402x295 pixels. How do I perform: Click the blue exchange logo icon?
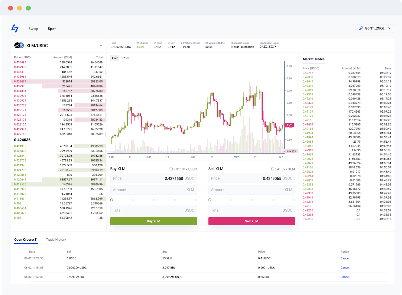click(x=15, y=28)
